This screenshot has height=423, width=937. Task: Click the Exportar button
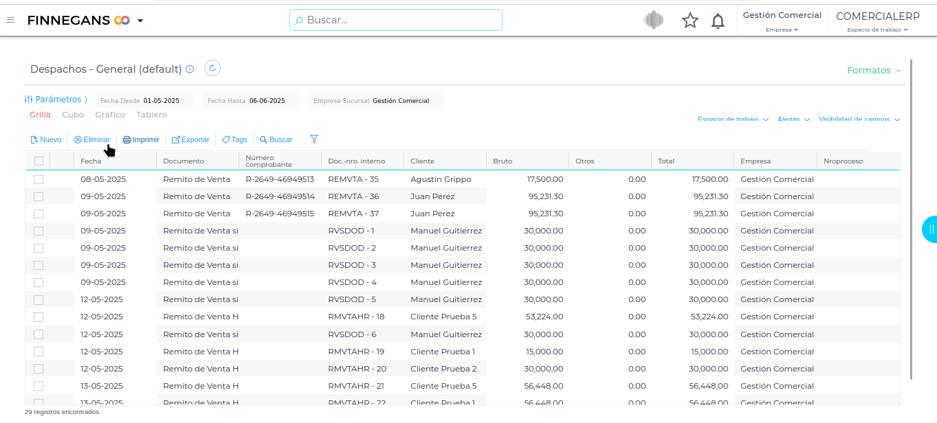coord(190,139)
